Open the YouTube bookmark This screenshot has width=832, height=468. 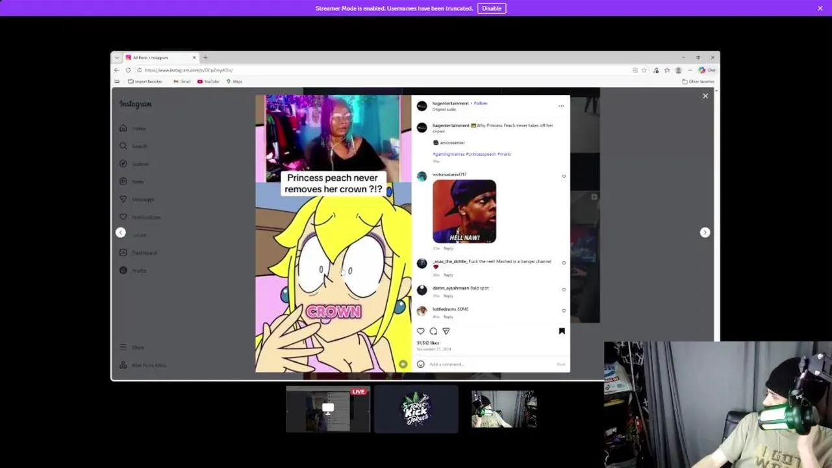click(x=208, y=82)
